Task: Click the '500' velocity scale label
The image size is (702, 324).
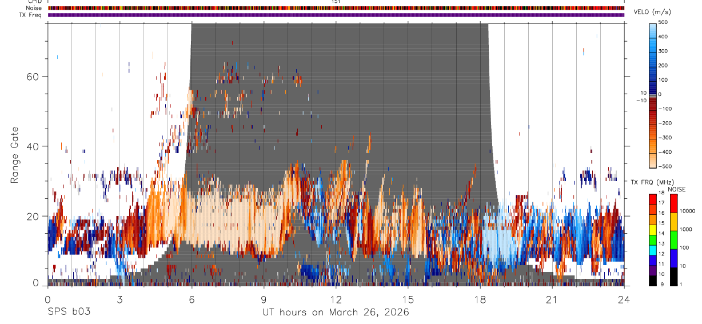Action: click(664, 22)
